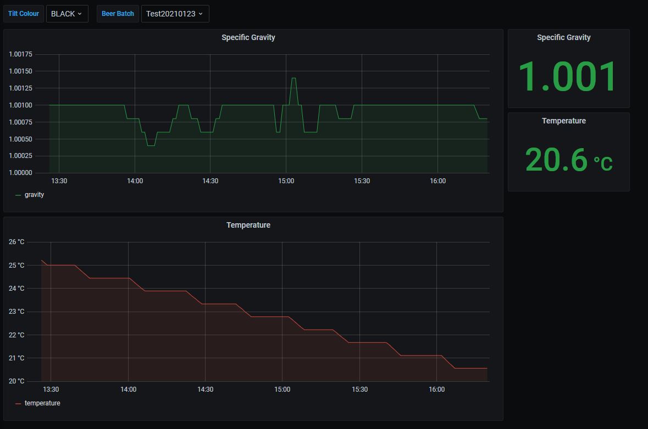Click the 1.00175 y-axis label

click(x=21, y=54)
